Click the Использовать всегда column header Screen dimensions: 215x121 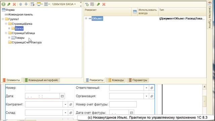[x=148, y=11]
